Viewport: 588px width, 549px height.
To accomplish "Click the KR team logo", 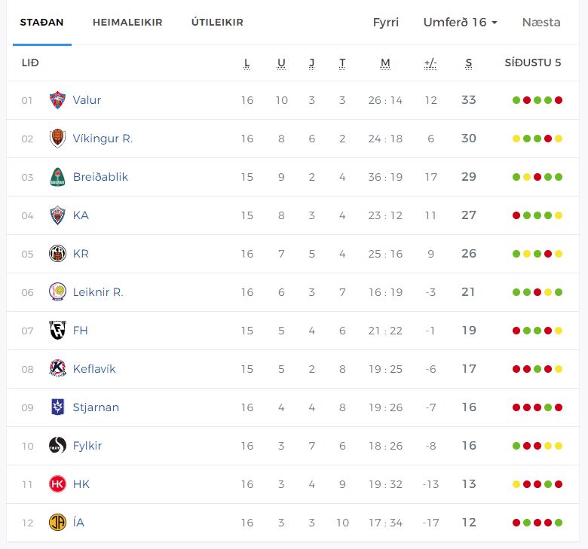I will pyautogui.click(x=57, y=254).
